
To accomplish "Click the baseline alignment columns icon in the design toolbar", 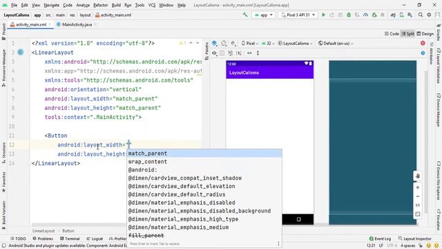I will [x=222, y=53].
